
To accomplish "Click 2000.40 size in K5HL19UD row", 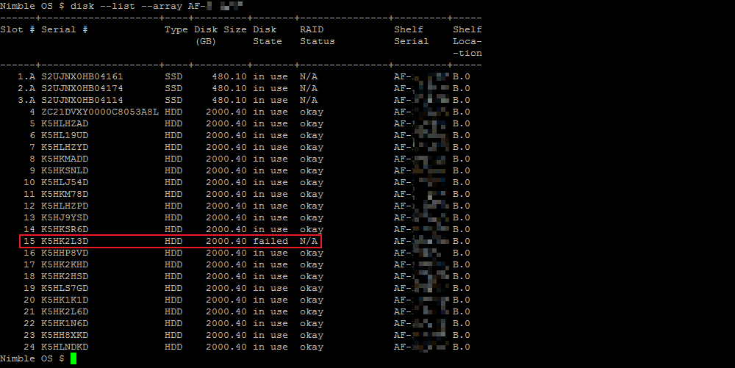I will point(226,135).
